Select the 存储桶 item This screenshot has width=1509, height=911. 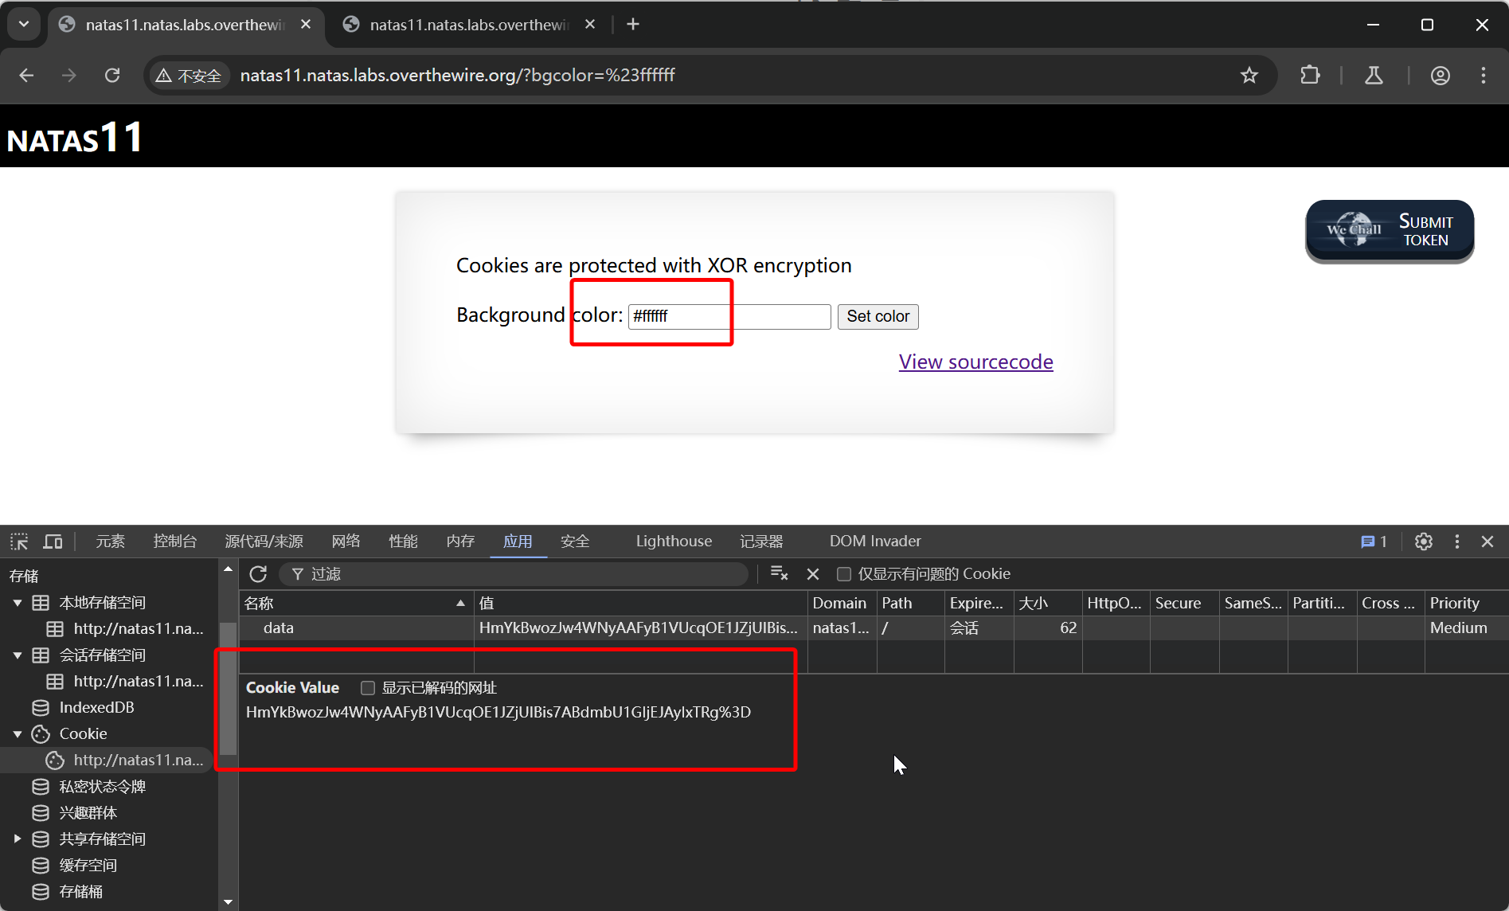pyautogui.click(x=68, y=892)
